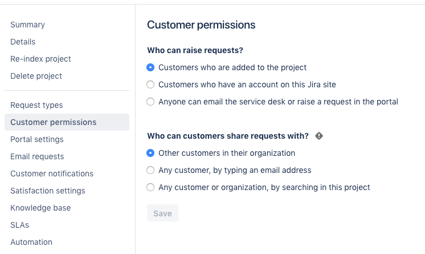Open the Customer permissions sidebar item
Screen dimensions: 425x254
(x=54, y=122)
